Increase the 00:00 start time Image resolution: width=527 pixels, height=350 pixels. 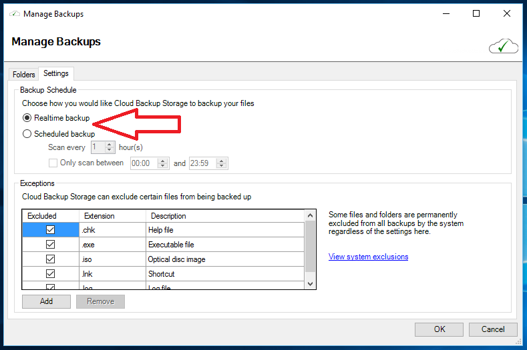tap(163, 161)
